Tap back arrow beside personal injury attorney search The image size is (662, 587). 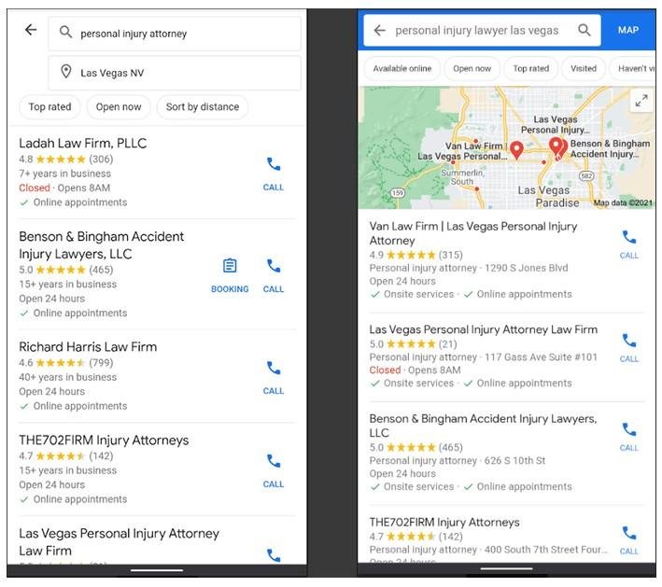pos(31,30)
